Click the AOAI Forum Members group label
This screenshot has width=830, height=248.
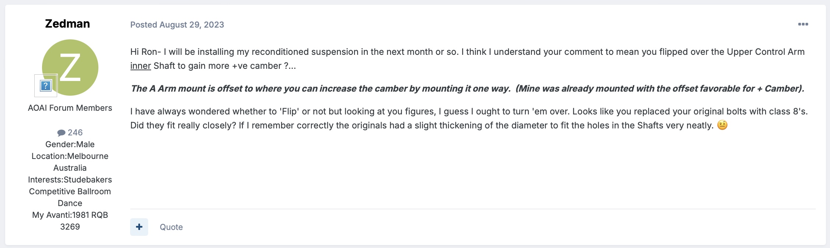pos(70,108)
